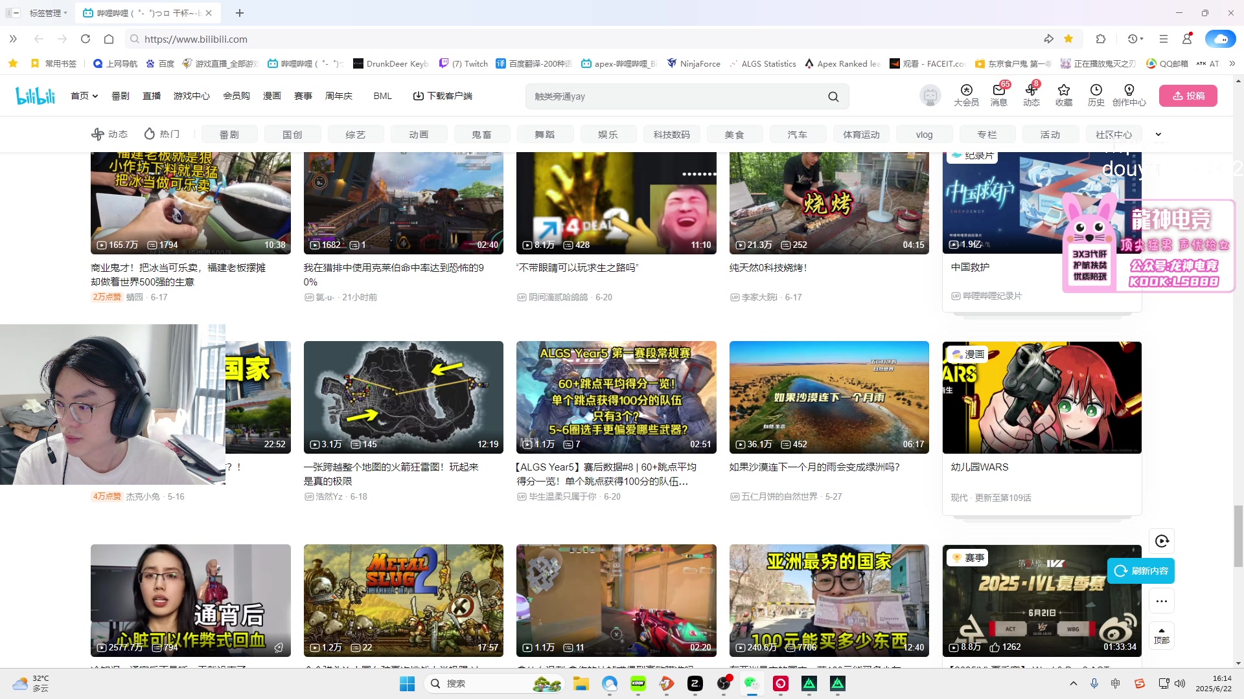Open the 收藏 favorites star icon

tap(1063, 95)
